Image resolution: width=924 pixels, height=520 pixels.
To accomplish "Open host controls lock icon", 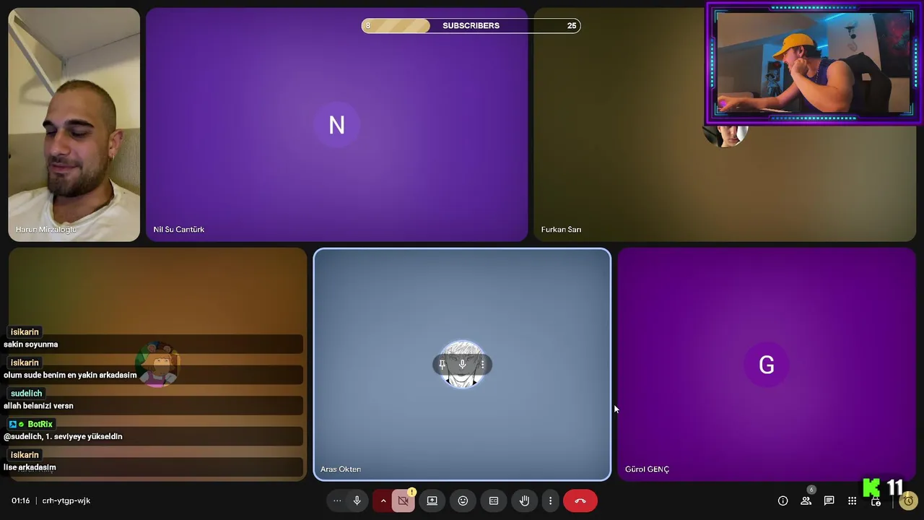I will pyautogui.click(x=876, y=501).
